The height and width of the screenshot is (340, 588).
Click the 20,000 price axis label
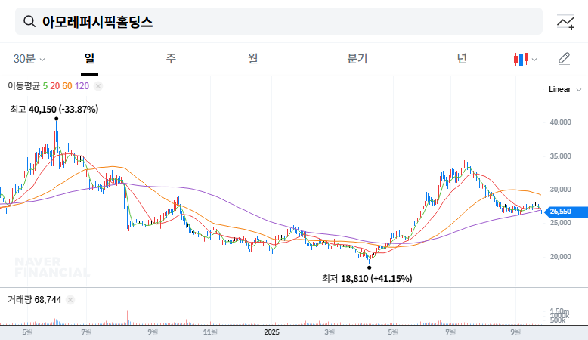click(560, 257)
